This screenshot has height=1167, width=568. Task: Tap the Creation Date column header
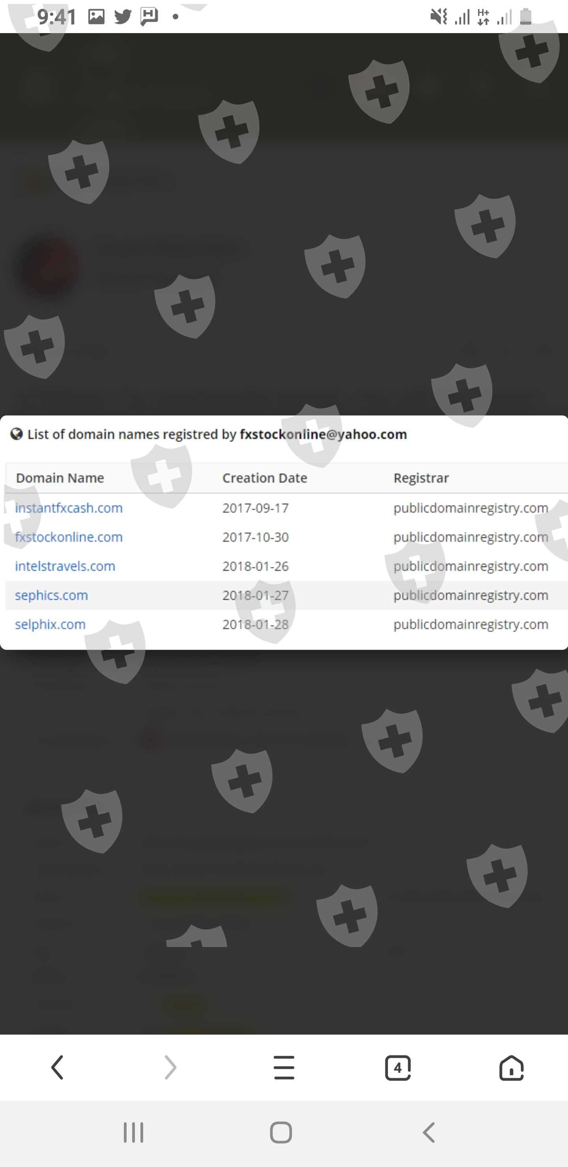tap(265, 478)
